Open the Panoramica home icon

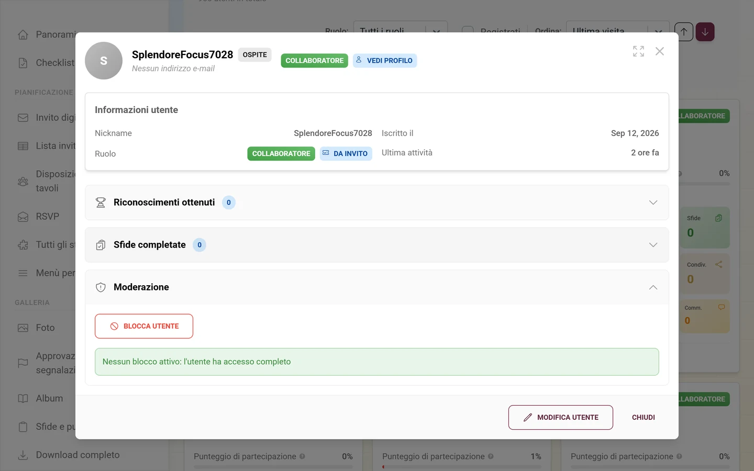click(x=23, y=35)
